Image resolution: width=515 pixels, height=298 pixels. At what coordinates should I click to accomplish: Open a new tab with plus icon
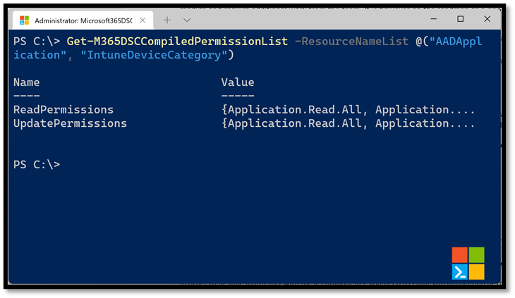(x=167, y=20)
